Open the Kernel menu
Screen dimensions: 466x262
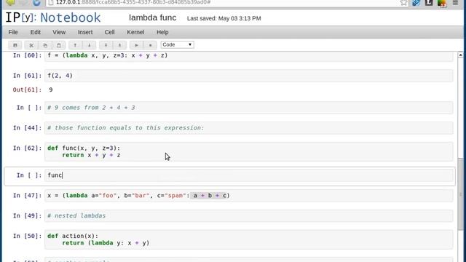coord(135,32)
